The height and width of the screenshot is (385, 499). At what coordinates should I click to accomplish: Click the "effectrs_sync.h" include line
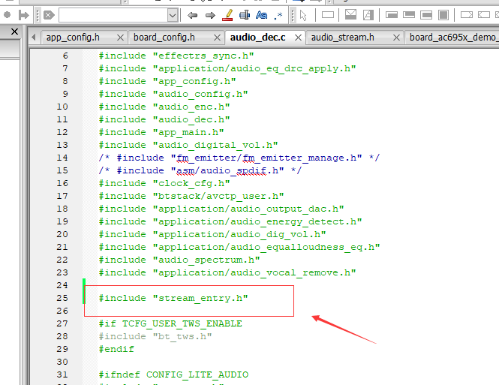[176, 56]
